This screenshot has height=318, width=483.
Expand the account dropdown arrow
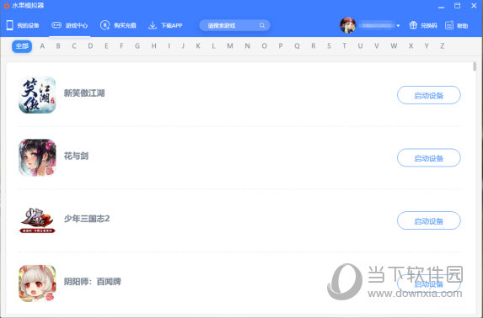398,25
